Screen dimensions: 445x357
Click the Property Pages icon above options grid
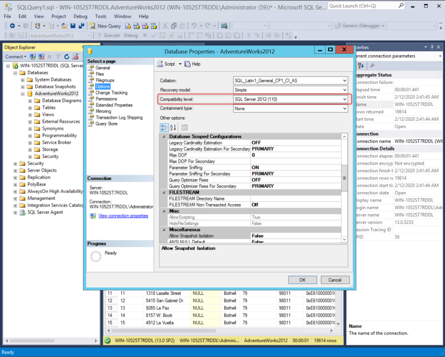[184, 128]
